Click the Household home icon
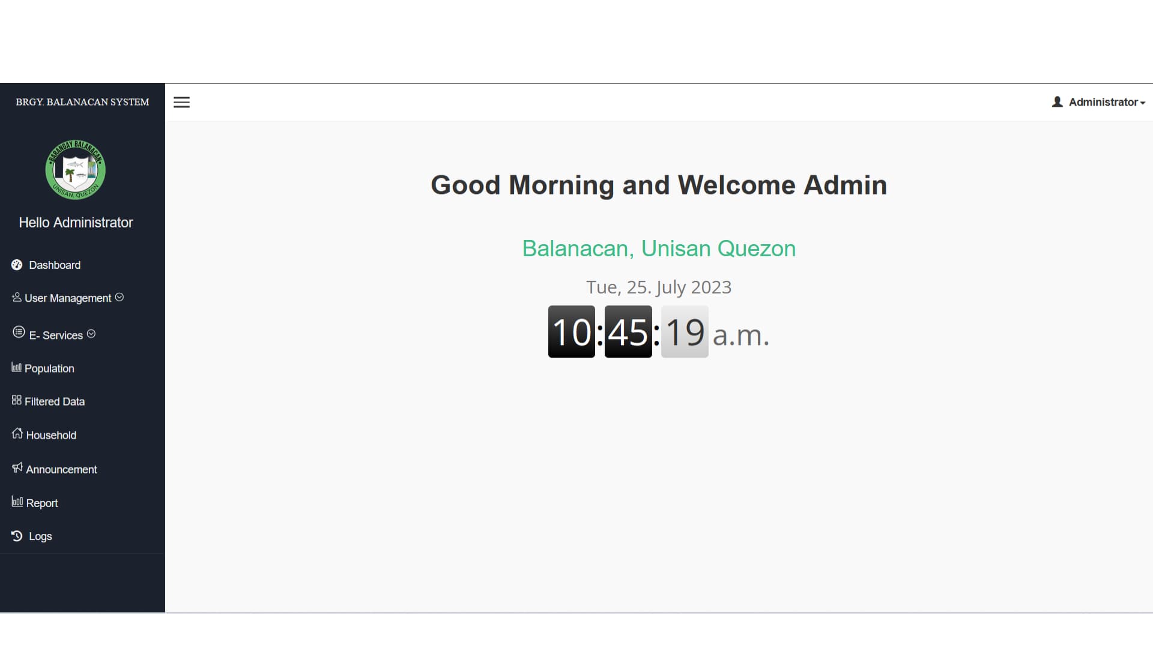The image size is (1153, 648). click(x=17, y=433)
